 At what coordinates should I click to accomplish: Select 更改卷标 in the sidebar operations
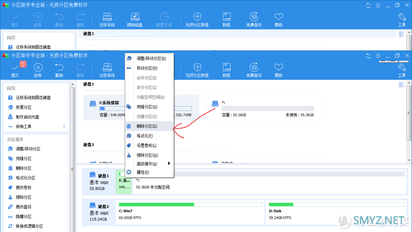tap(24, 188)
